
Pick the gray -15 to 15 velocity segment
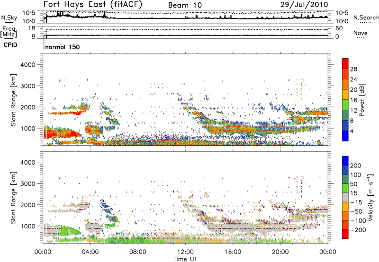[345, 198]
